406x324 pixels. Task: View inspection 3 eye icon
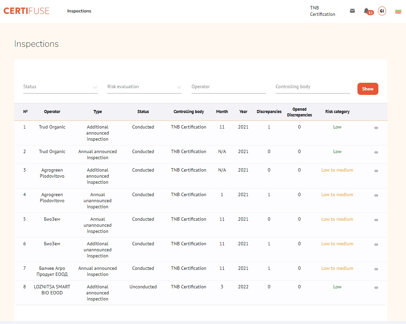(376, 171)
